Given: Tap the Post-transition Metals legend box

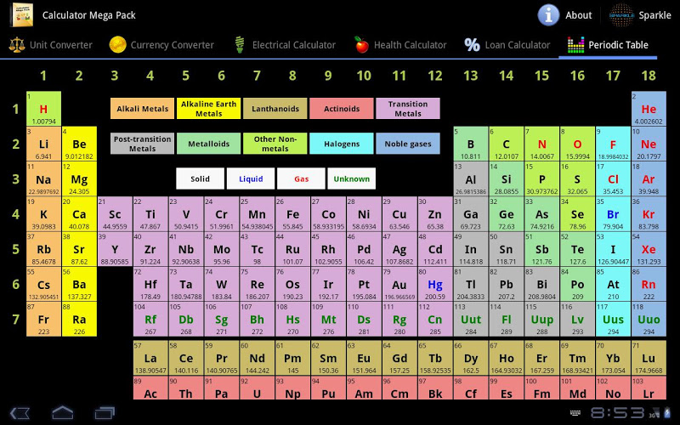Looking at the screenshot, I should (x=142, y=144).
